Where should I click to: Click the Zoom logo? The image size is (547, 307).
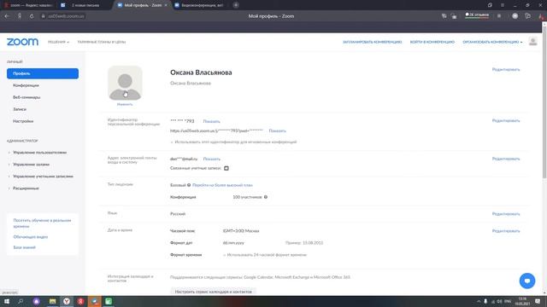pyautogui.click(x=22, y=42)
